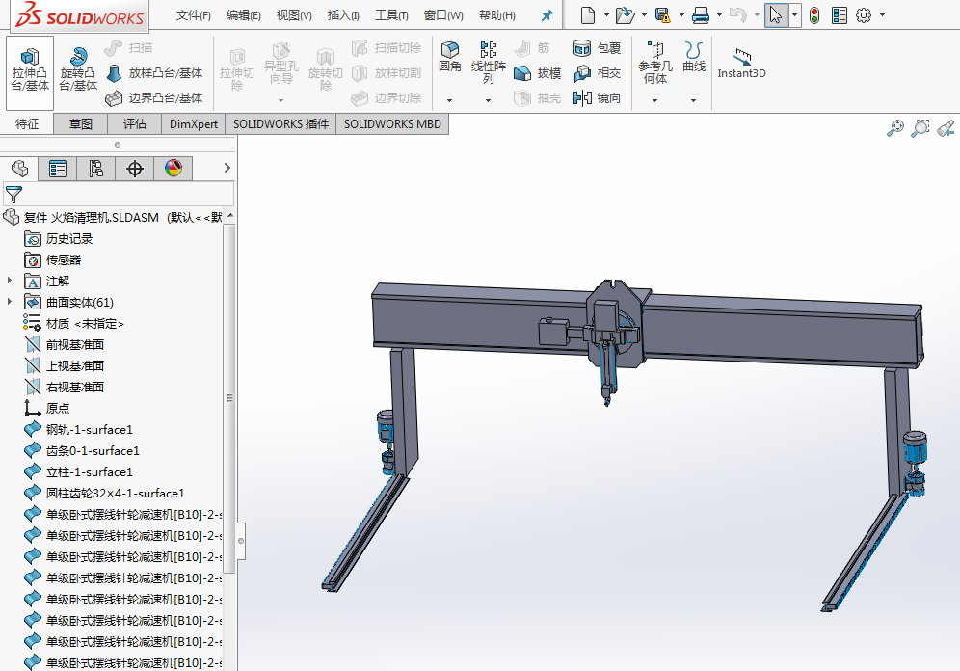Open the Print dropdown arrow
The height and width of the screenshot is (671, 960).
click(x=719, y=15)
